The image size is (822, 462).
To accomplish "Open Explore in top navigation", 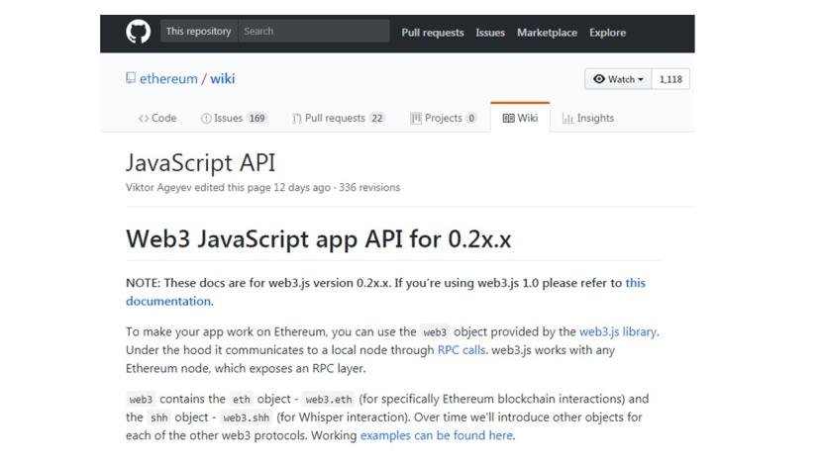I will point(607,33).
